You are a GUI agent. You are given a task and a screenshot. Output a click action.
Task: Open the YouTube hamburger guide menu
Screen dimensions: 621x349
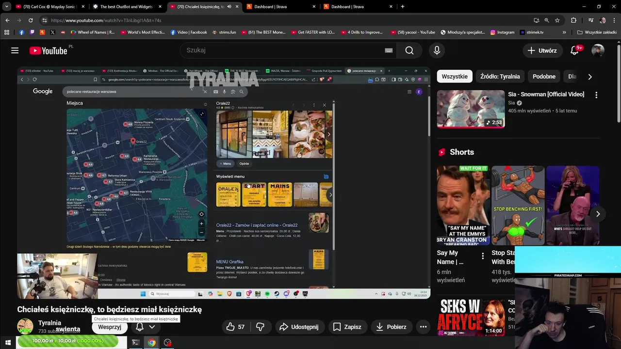[15, 50]
